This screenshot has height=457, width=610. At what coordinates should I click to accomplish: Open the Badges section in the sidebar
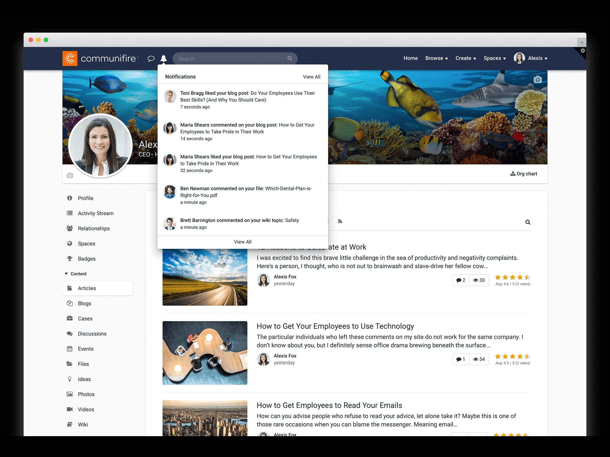(x=87, y=258)
